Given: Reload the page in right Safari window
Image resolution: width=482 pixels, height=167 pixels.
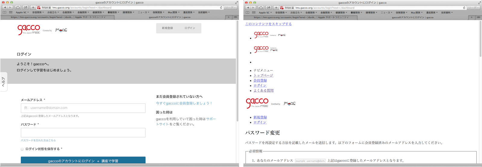Looking at the screenshot, I should [x=464, y=8].
